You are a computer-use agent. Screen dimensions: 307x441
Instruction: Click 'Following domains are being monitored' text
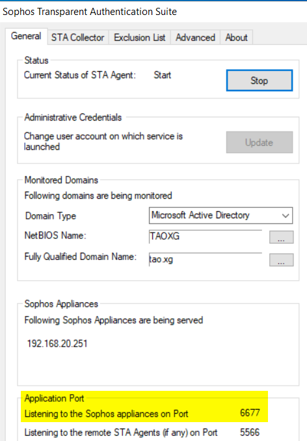[x=98, y=195]
